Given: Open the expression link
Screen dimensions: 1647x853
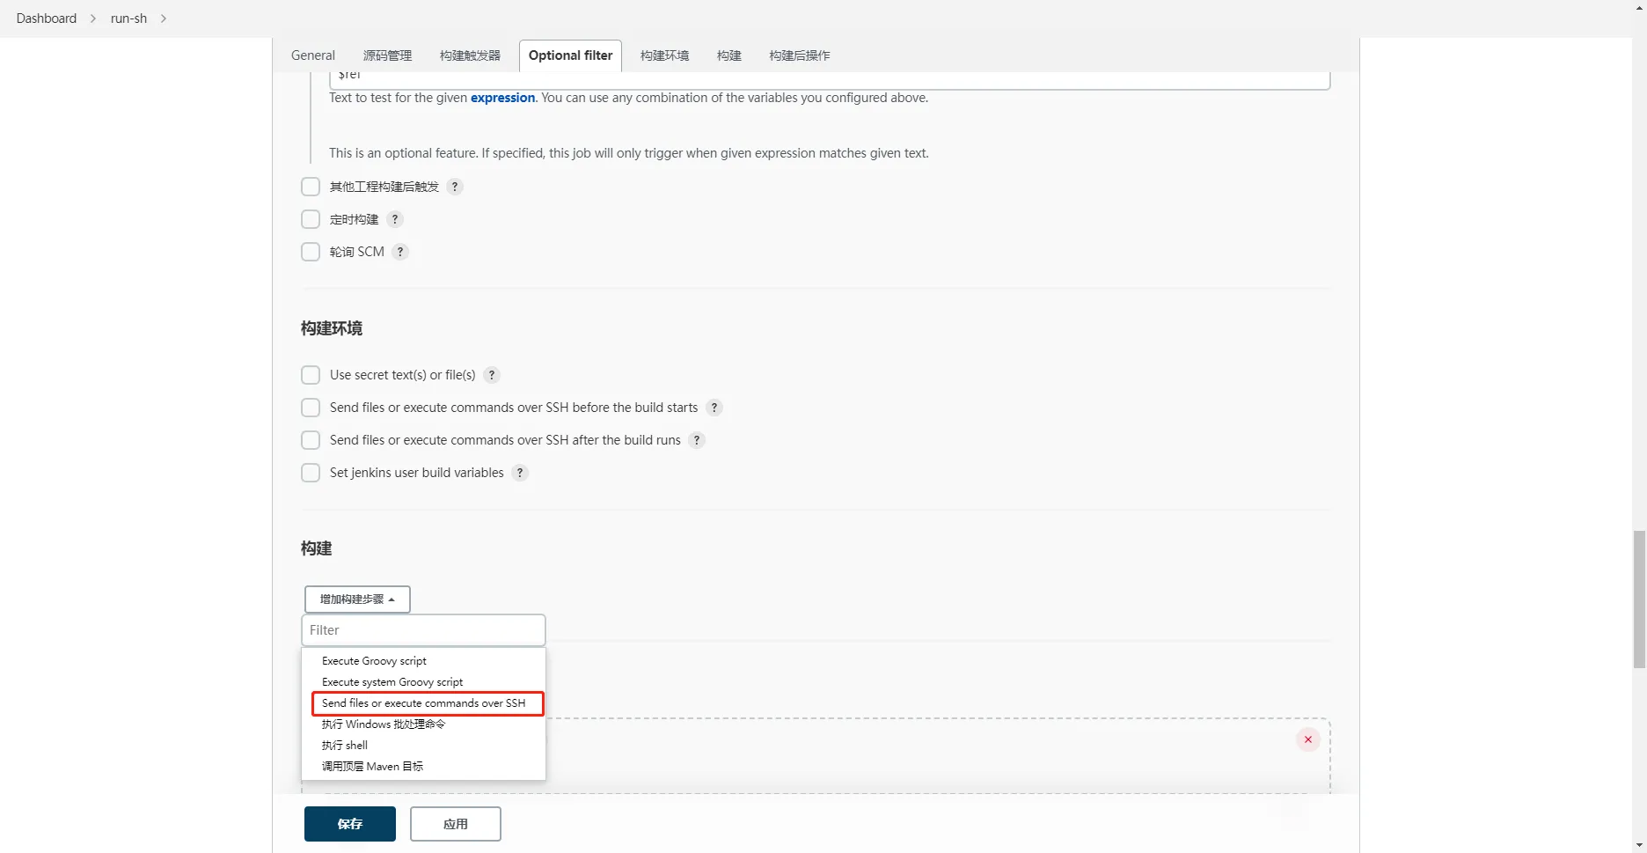Looking at the screenshot, I should (x=502, y=98).
